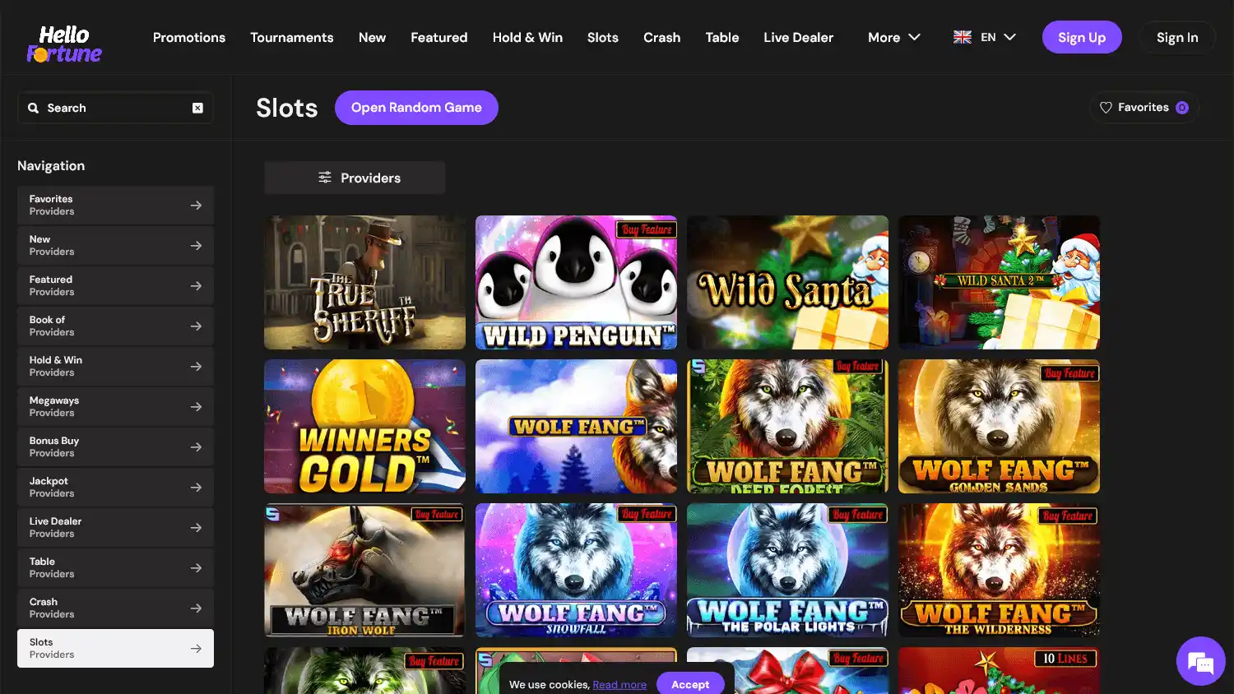This screenshot has width=1234, height=694.
Task: Click the Crash Providers row arrow
Action: tap(196, 608)
